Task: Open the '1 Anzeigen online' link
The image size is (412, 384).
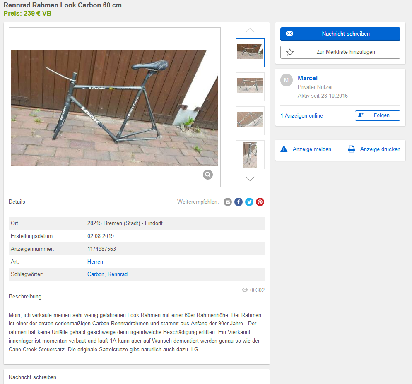Action: 302,115
